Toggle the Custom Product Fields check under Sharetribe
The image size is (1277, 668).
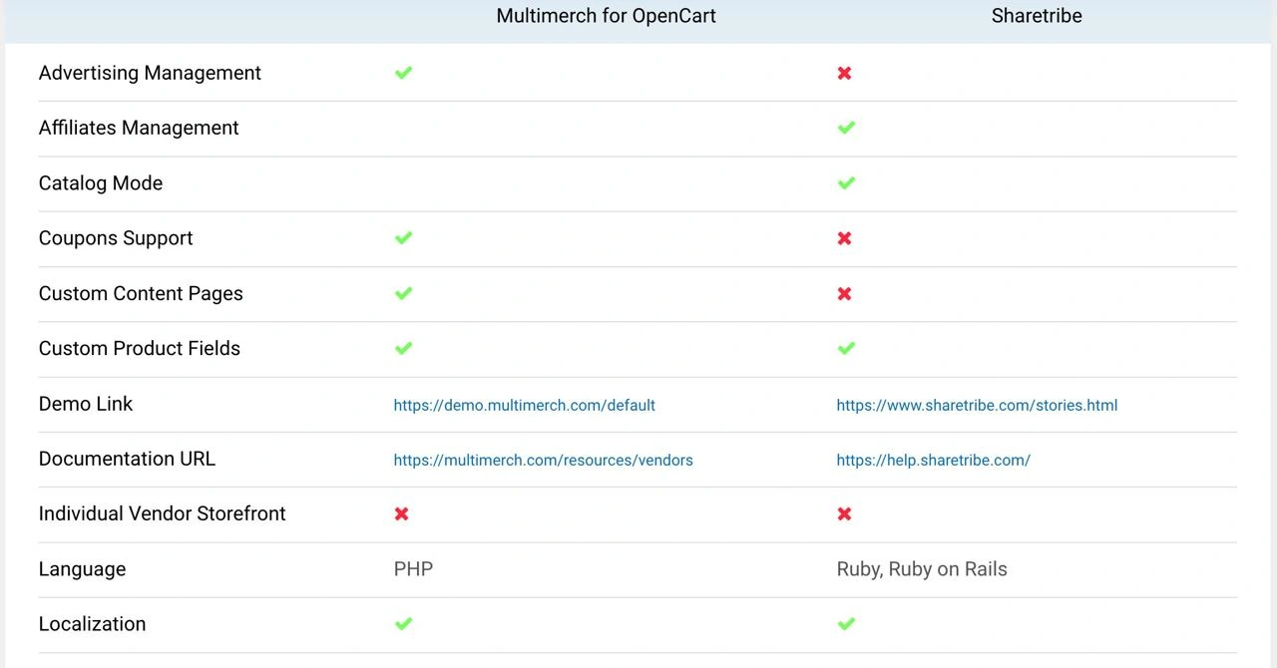(x=845, y=348)
